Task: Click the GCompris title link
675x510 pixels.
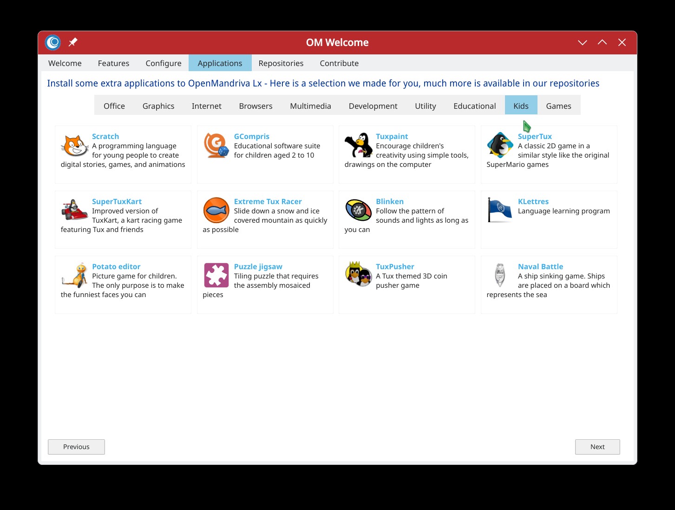Action: [252, 136]
